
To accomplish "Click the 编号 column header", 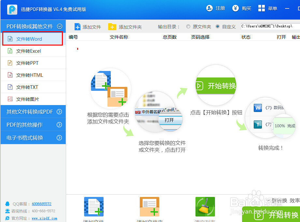I will (73, 37).
